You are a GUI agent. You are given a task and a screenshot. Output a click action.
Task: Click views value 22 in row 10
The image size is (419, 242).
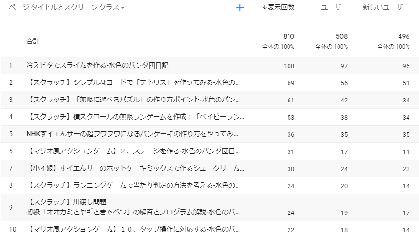tap(291, 230)
